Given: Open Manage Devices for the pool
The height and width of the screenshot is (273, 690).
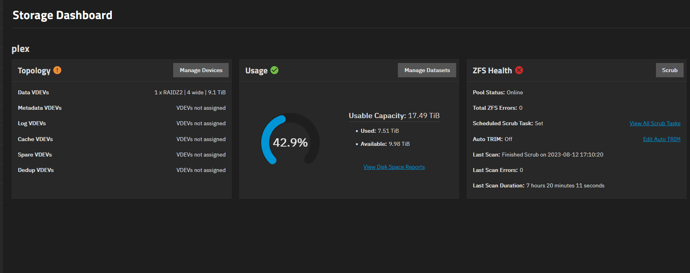Looking at the screenshot, I should point(201,70).
